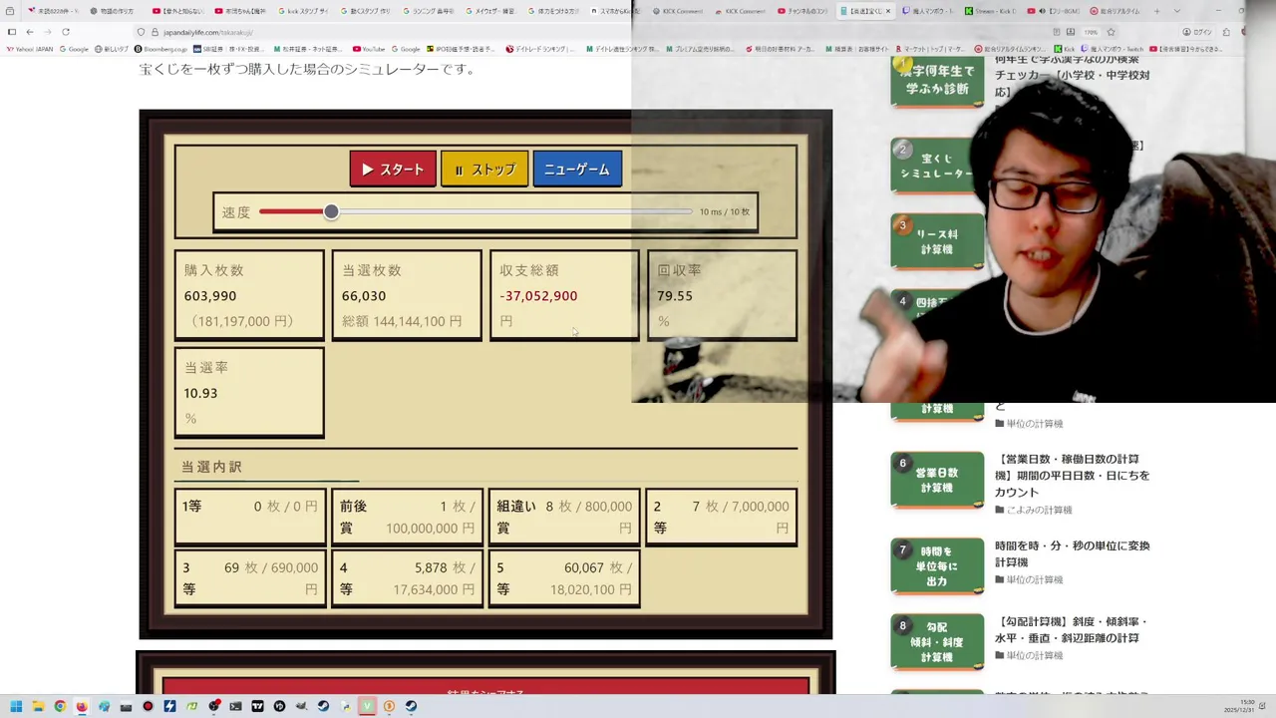The image size is (1276, 718).
Task: Open 時間を時・分・秒の単位に変換 link
Action: pyautogui.click(x=1072, y=553)
